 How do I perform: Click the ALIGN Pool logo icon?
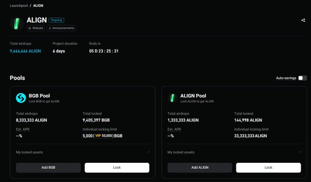click(172, 98)
